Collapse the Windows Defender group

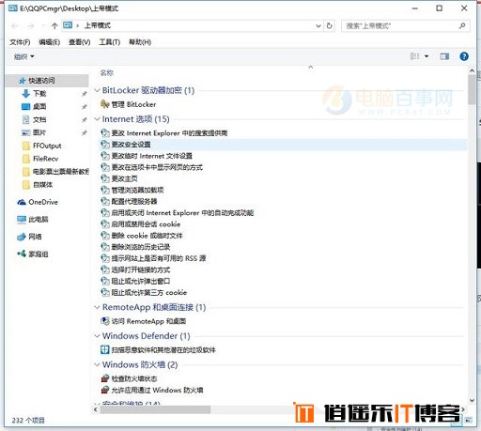pos(97,336)
